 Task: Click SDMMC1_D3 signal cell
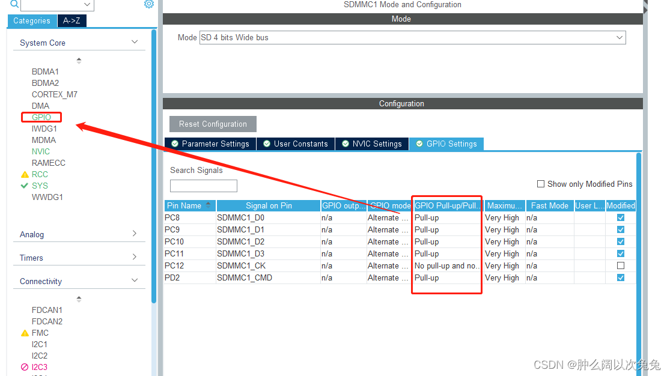[269, 253]
